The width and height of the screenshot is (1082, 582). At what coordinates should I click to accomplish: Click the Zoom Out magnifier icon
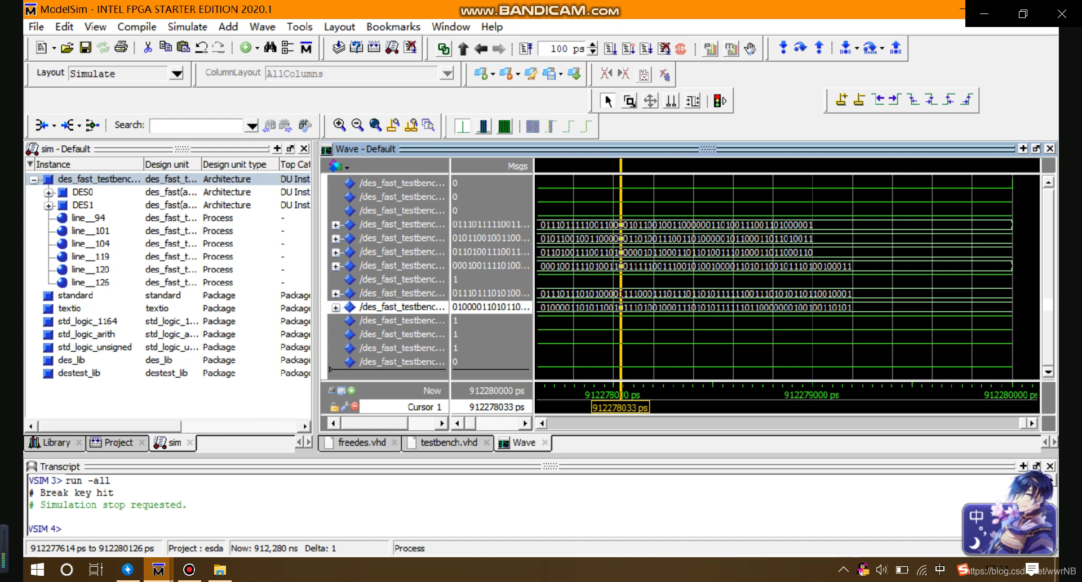357,125
